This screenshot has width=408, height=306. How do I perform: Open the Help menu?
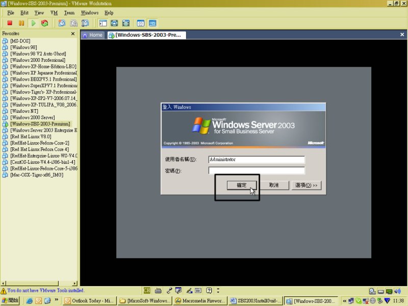[x=109, y=12]
